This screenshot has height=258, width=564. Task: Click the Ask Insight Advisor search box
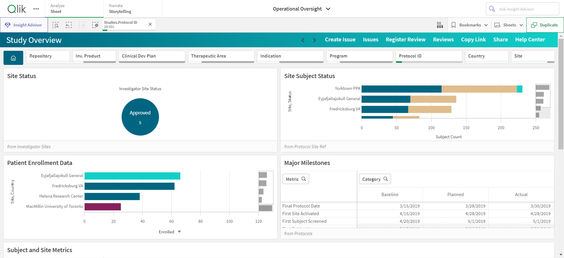[522, 9]
